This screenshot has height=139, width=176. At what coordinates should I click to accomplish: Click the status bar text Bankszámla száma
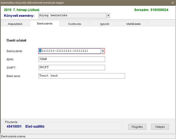point(13,136)
